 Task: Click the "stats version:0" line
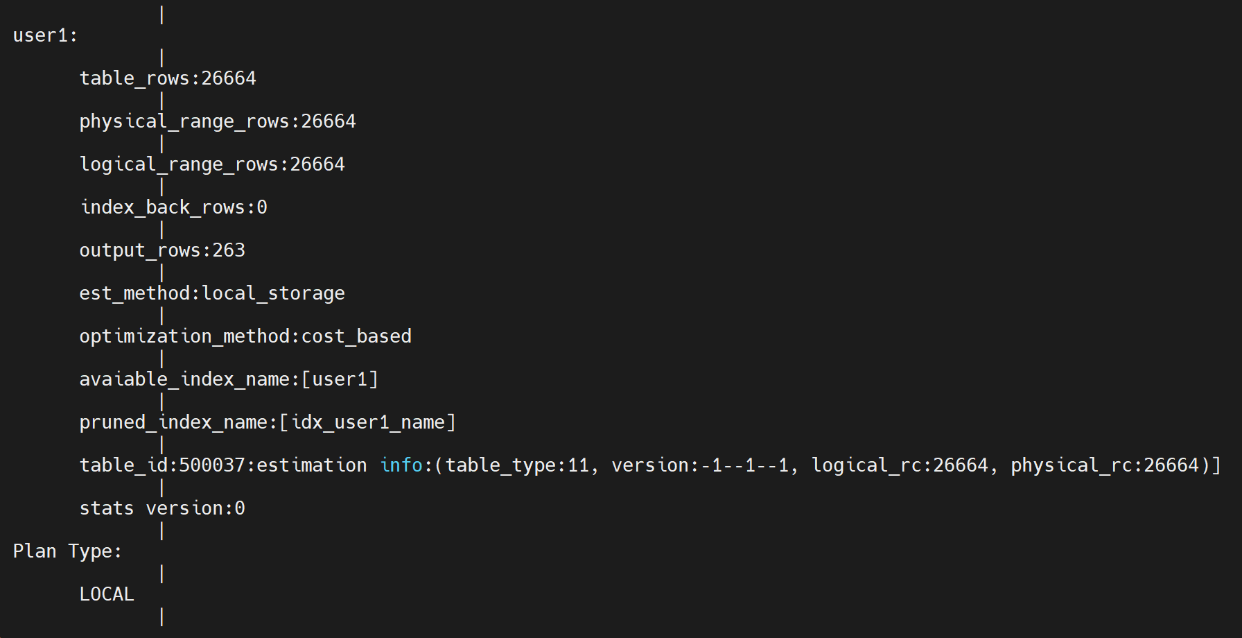[162, 508]
